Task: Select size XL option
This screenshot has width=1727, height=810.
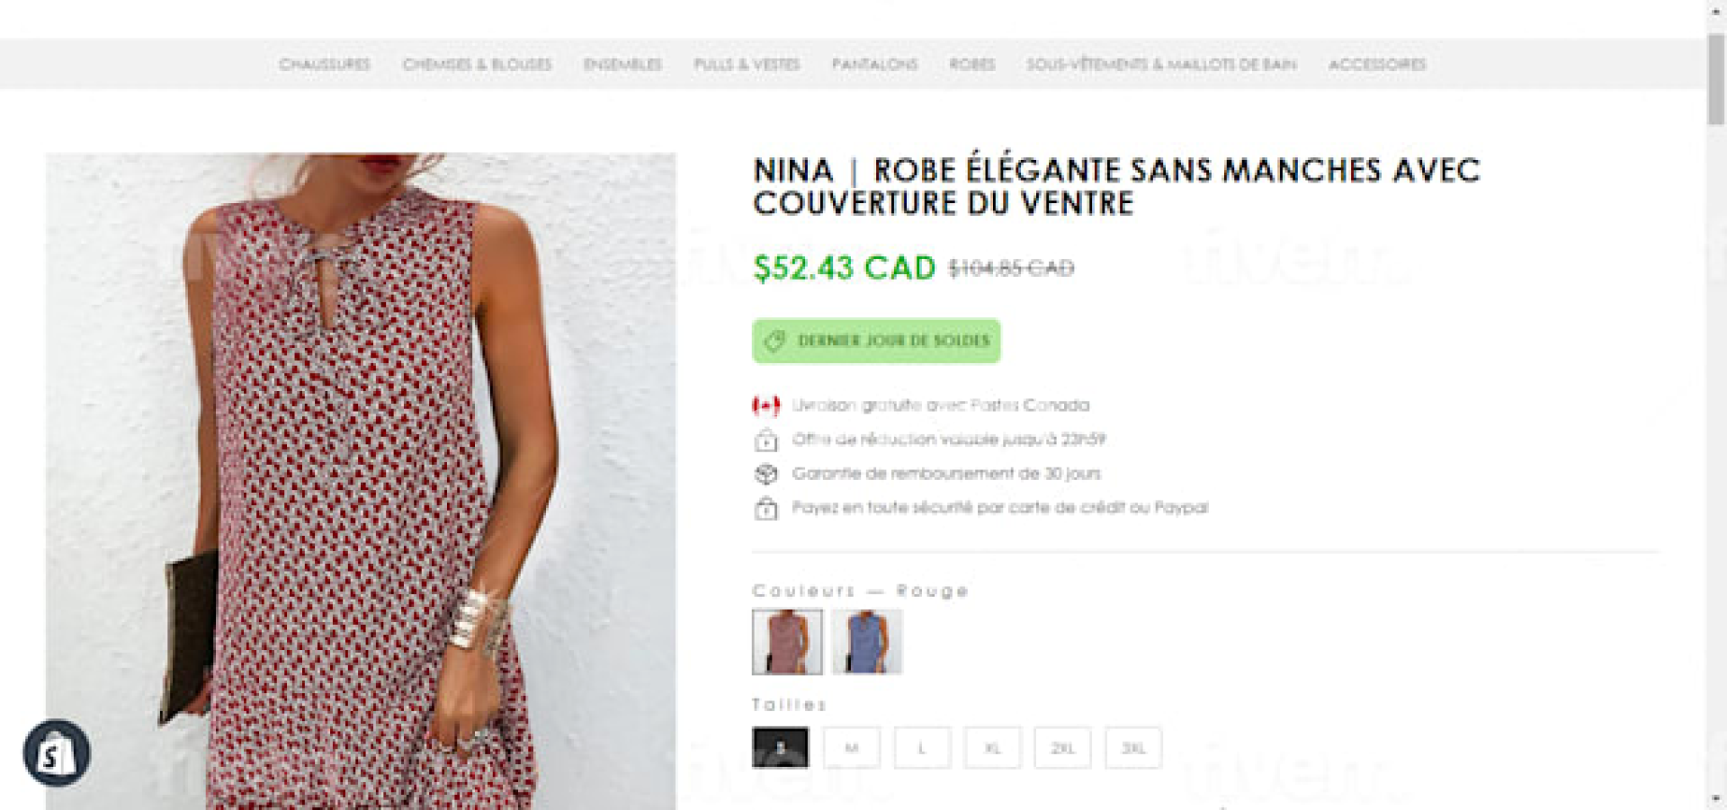Action: pyautogui.click(x=992, y=748)
